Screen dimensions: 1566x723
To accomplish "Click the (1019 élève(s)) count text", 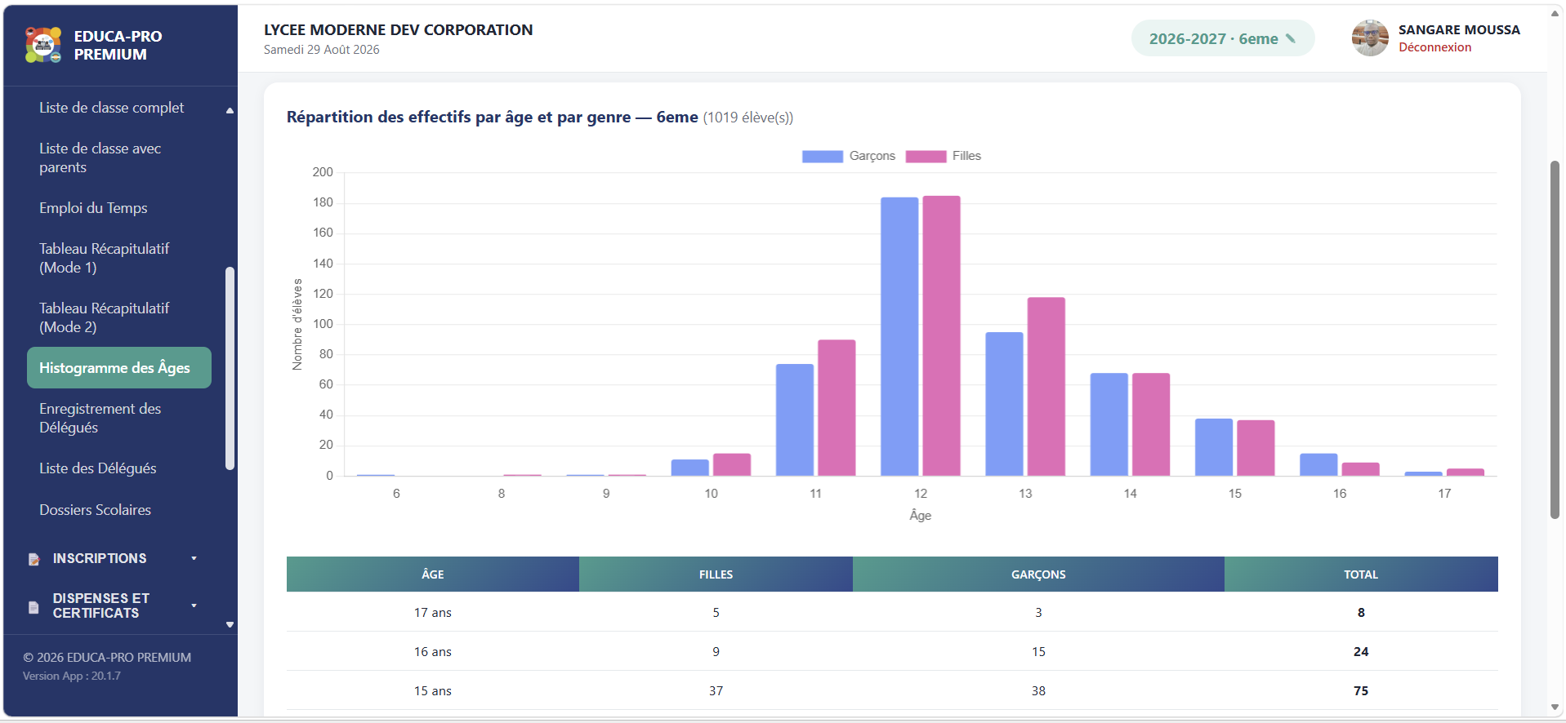I will click(748, 118).
